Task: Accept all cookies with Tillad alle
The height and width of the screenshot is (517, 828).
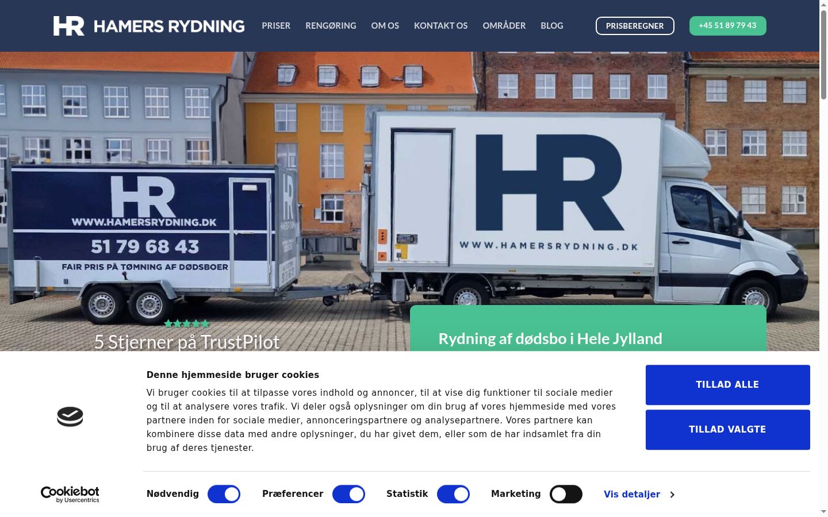Action: click(x=728, y=385)
